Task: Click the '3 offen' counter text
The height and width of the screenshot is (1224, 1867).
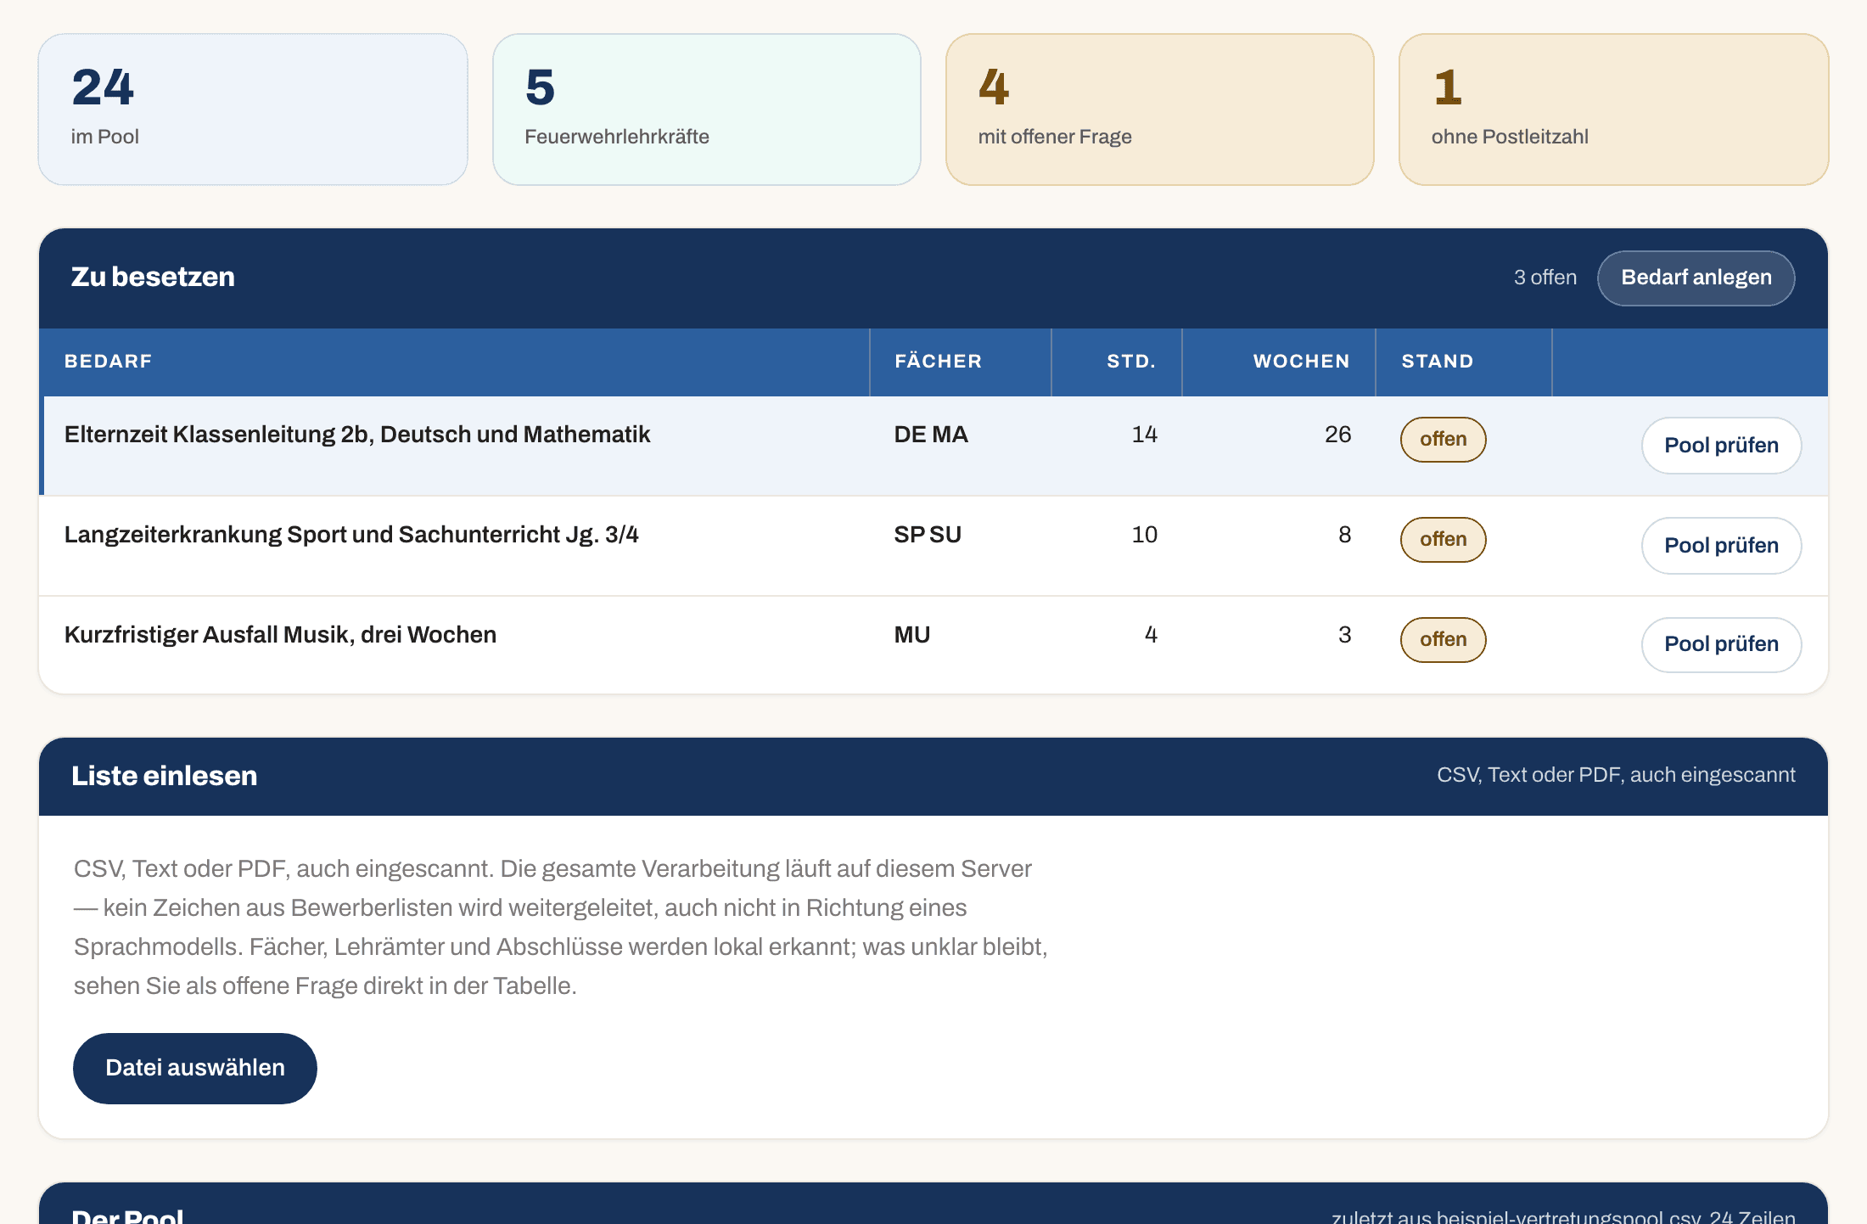Action: pos(1545,278)
